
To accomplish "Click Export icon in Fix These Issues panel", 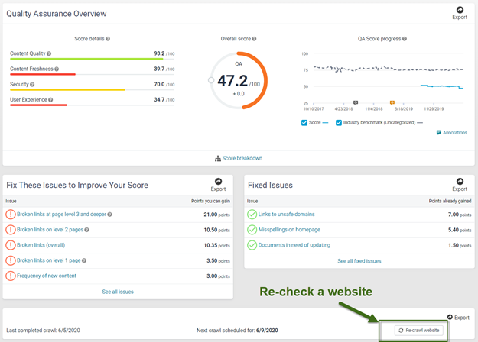I will click(x=218, y=182).
